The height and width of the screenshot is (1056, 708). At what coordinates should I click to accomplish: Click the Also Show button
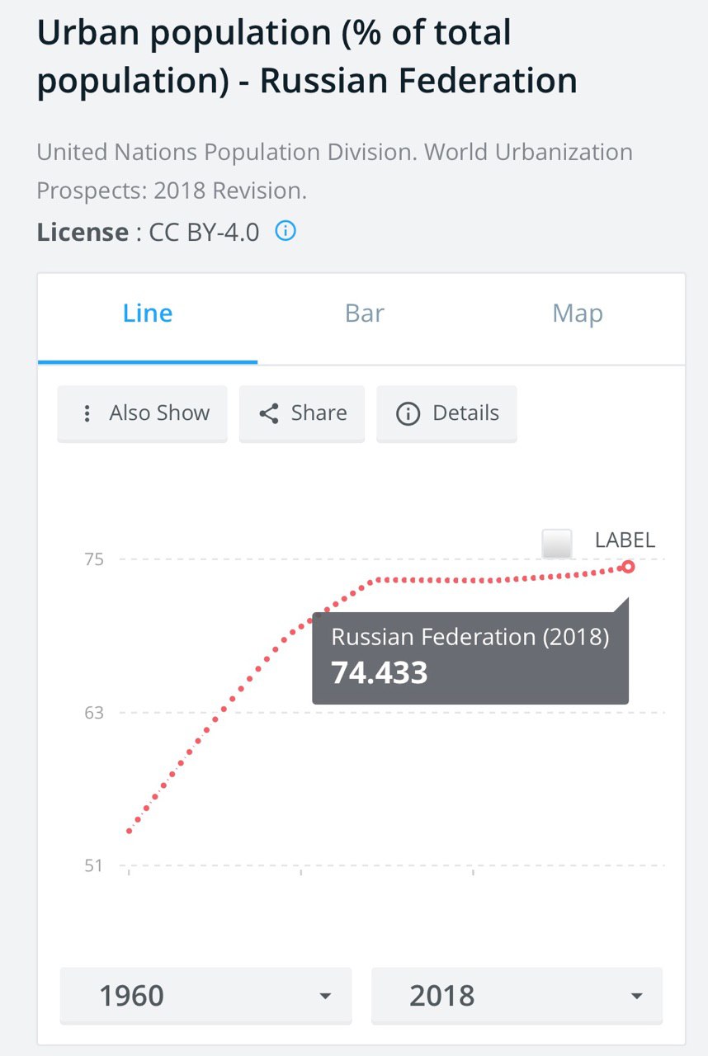[142, 413]
